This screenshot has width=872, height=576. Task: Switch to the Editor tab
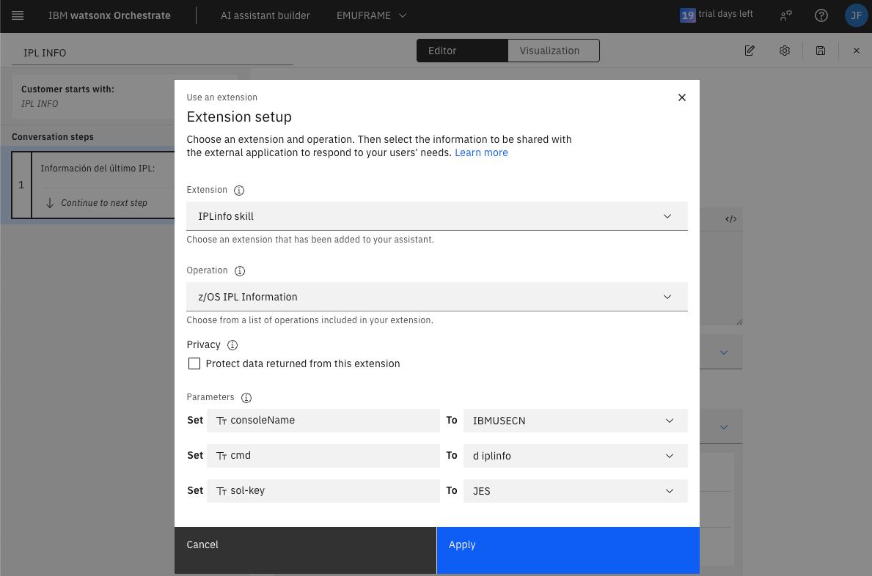pyautogui.click(x=462, y=51)
